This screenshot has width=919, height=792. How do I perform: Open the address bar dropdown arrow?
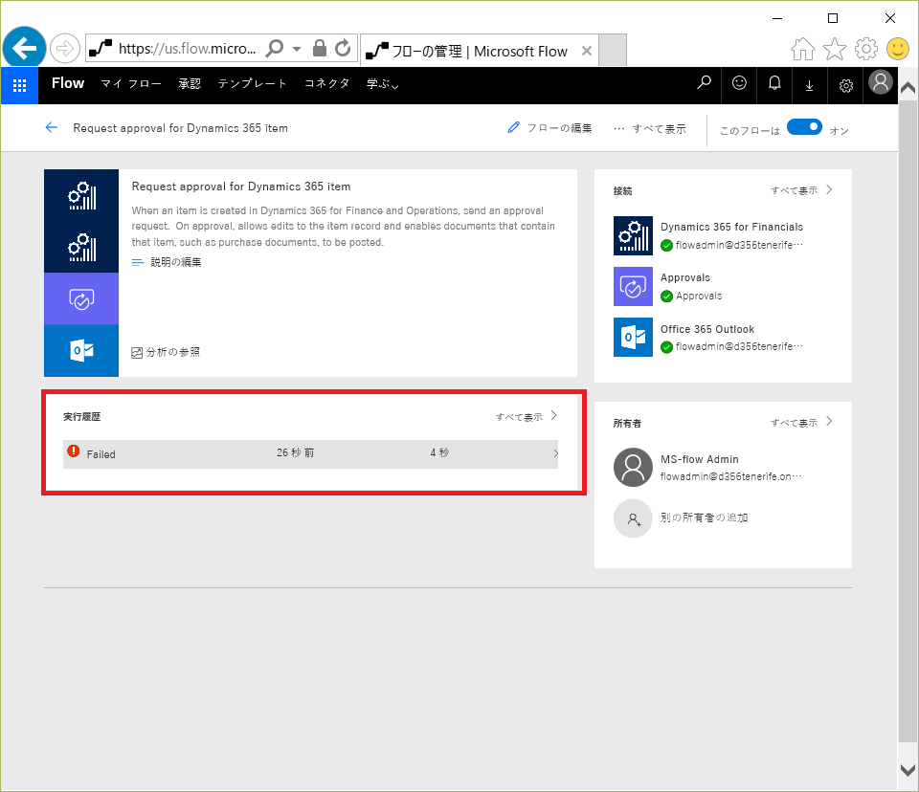coord(297,49)
